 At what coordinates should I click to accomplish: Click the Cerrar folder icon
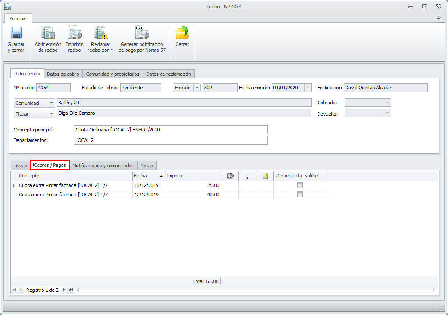click(182, 34)
